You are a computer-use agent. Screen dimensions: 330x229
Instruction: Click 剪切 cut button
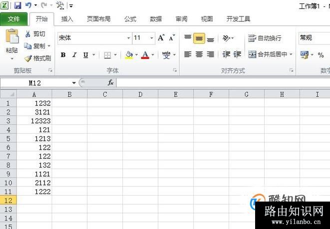(x=35, y=33)
